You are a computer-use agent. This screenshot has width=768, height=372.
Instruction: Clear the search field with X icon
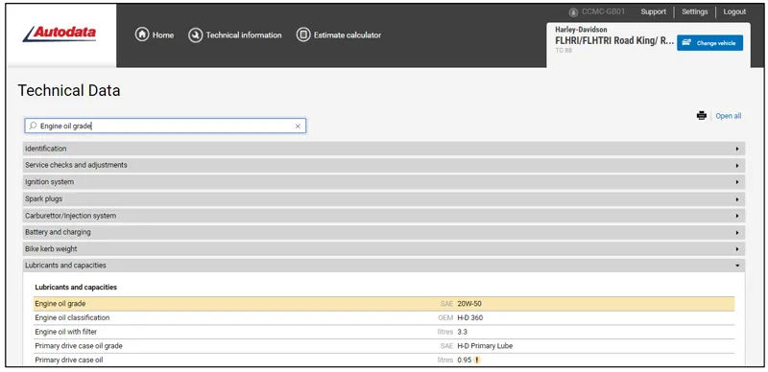click(x=298, y=127)
